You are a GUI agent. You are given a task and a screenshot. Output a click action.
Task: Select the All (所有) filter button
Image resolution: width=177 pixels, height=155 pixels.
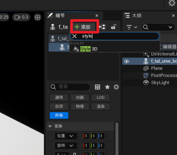pyautogui.click(x=59, y=115)
